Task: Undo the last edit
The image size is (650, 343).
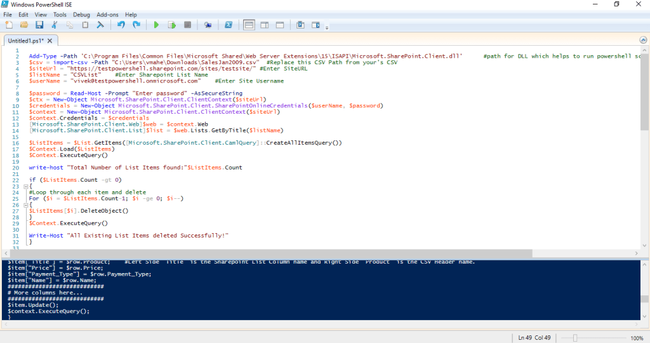Action: click(x=121, y=25)
